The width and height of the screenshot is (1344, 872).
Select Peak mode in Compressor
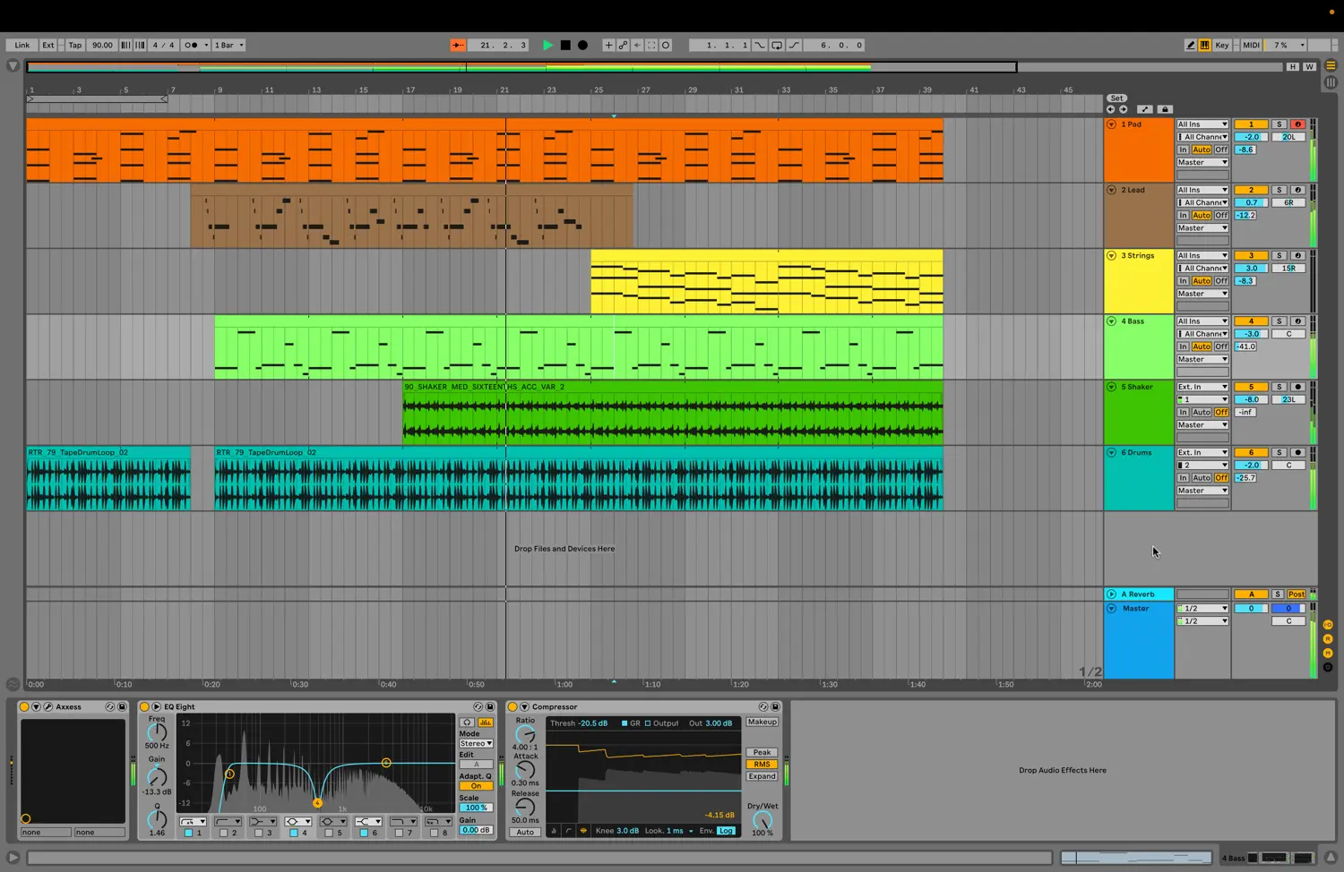point(762,752)
